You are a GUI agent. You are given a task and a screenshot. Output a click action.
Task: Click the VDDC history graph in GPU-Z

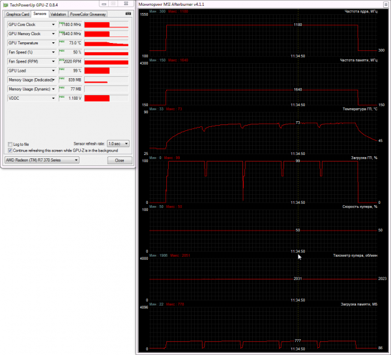[x=106, y=98]
